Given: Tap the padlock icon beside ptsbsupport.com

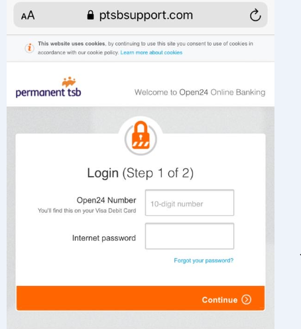Looking at the screenshot, I should pyautogui.click(x=90, y=15).
